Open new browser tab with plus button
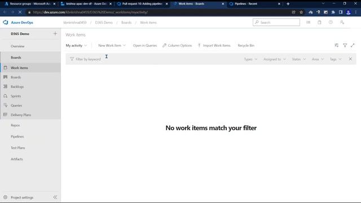The image size is (361, 203). [288, 4]
